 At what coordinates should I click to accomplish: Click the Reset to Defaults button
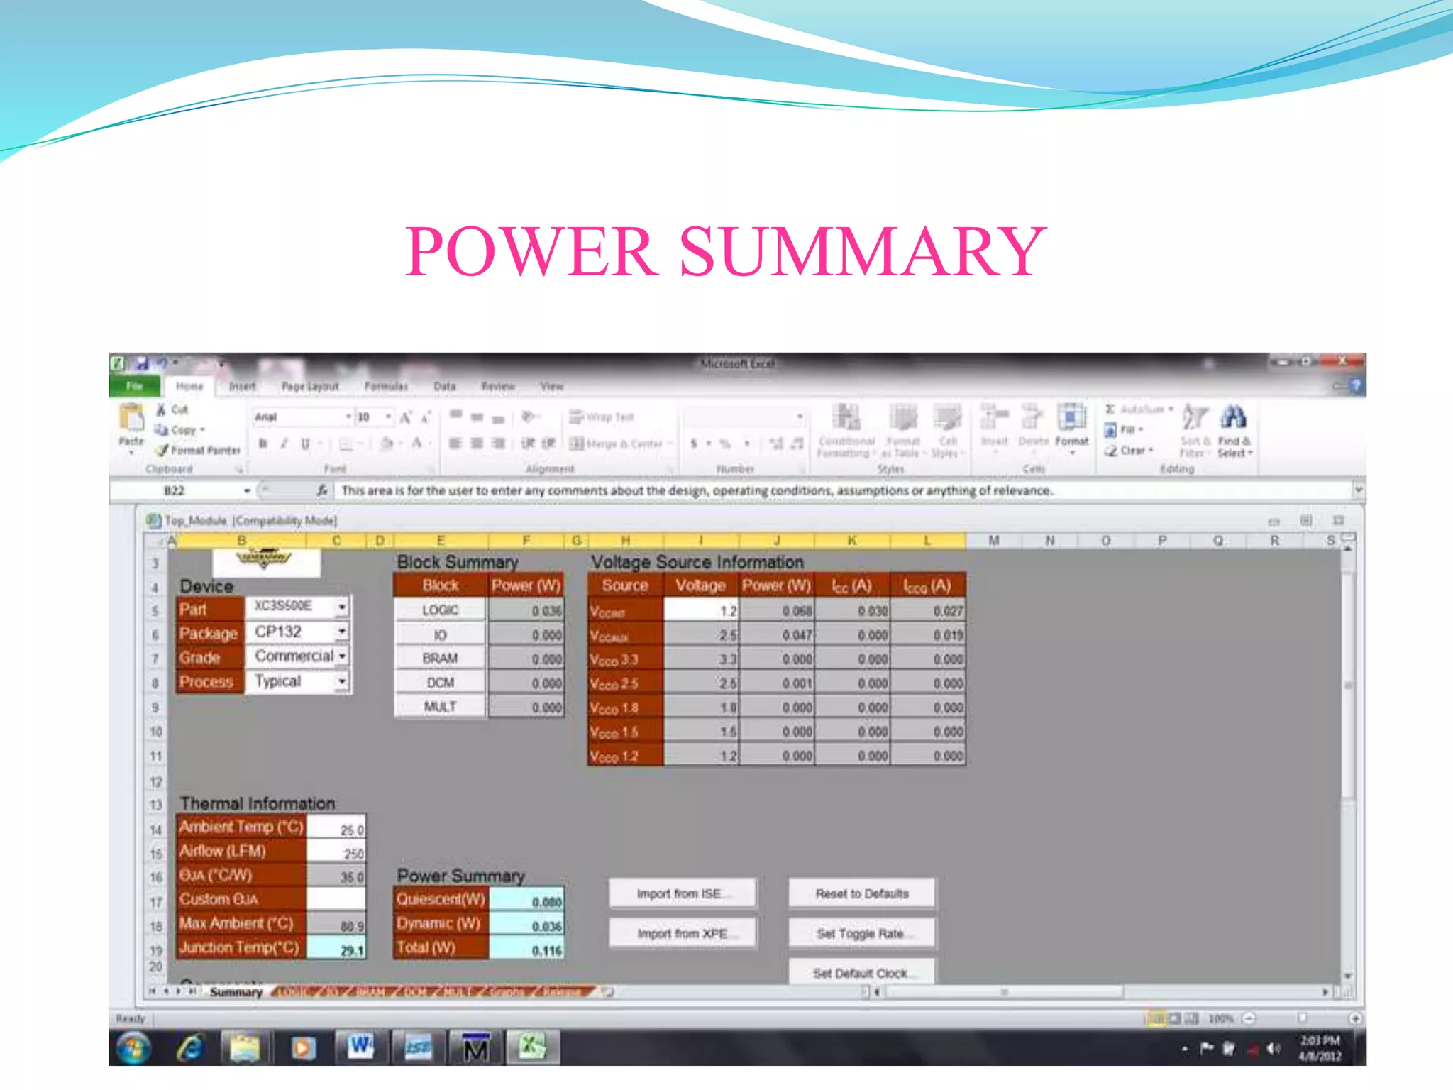pyautogui.click(x=862, y=893)
